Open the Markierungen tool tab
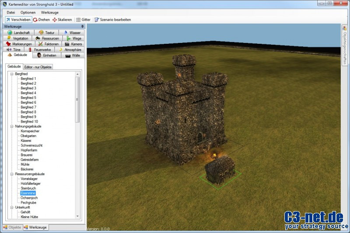The width and height of the screenshot is (350, 233). [19, 44]
